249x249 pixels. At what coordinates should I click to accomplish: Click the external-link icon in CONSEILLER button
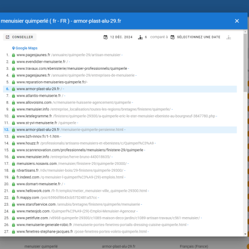coord(7,37)
